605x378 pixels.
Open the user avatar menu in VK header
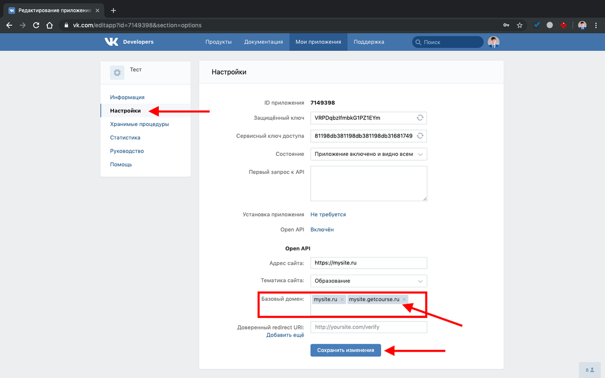click(x=494, y=42)
